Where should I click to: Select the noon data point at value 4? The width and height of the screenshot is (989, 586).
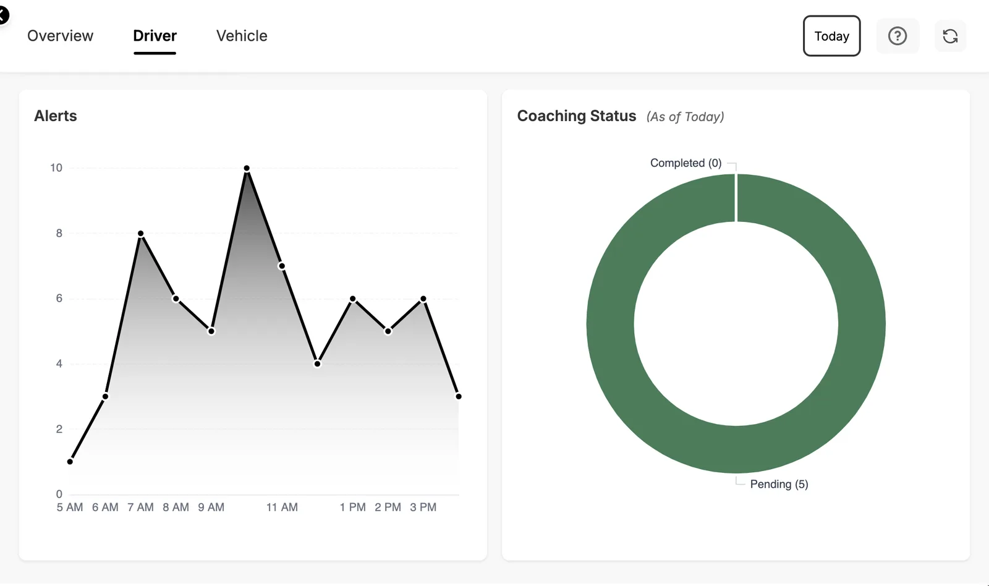tap(317, 364)
